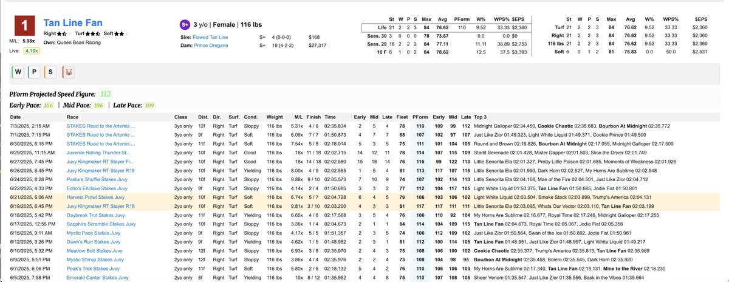The height and width of the screenshot is (282, 729).
Task: Click the S show bet button
Action: (x=52, y=73)
